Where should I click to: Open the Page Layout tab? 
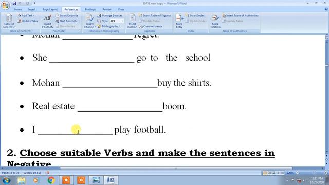[x=50, y=9]
